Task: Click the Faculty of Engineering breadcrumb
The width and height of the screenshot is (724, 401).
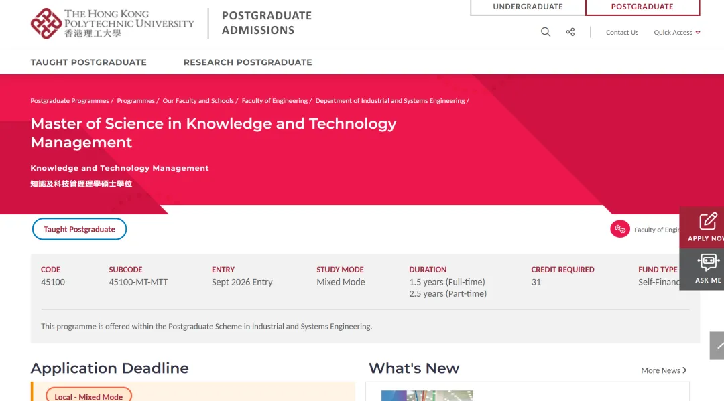Action: click(274, 101)
